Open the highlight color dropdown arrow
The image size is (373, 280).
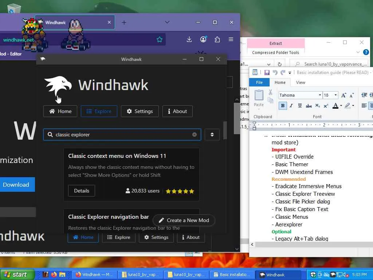[353, 106]
